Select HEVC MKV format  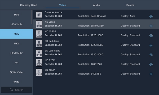[16, 53]
